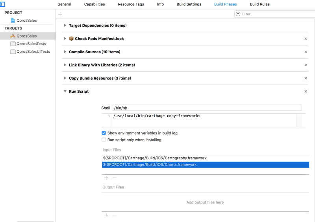Collapse the Run Script section
This screenshot has height=222, width=315.
65,91
